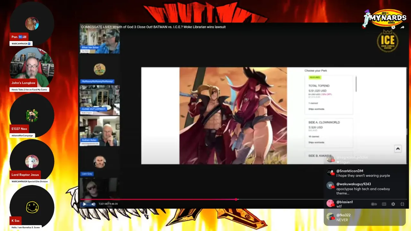Click the Pan name label
The width and height of the screenshot is (411, 231).
[x=19, y=37]
